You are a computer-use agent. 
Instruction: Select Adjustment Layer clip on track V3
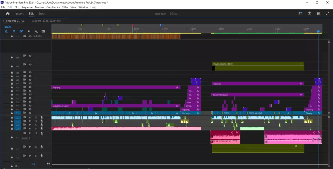click(116, 106)
